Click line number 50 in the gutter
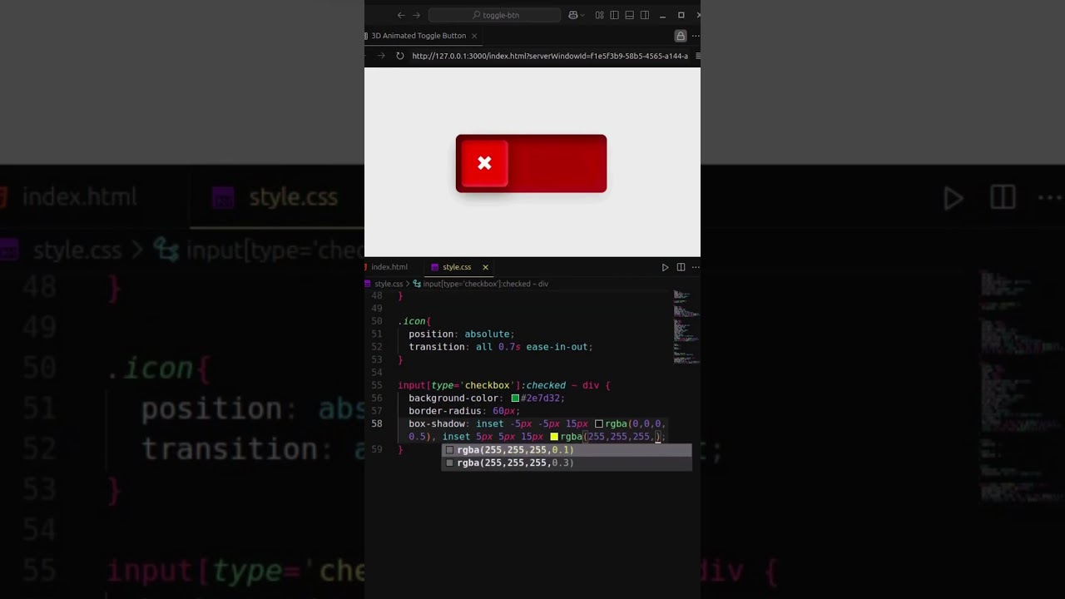The width and height of the screenshot is (1065, 599). pyautogui.click(x=377, y=321)
